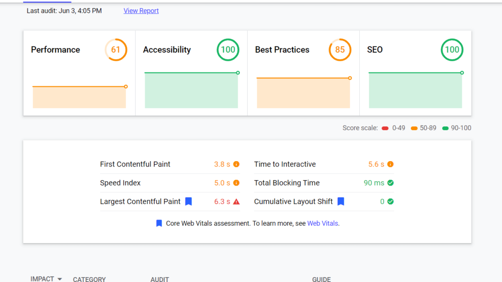Click the CATEGORY column header
This screenshot has width=502, height=282.
click(89, 279)
